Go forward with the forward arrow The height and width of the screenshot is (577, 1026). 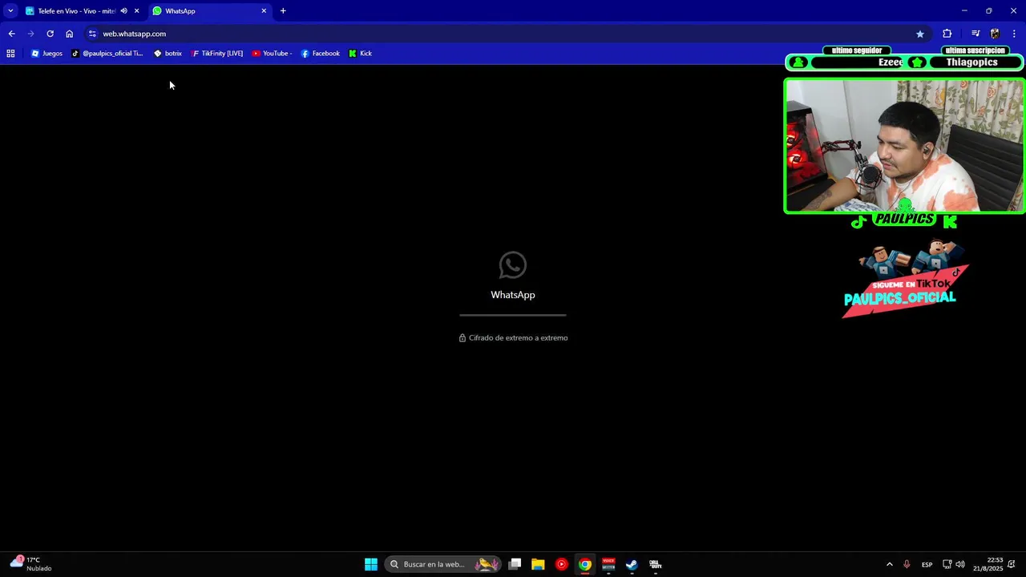(30, 34)
